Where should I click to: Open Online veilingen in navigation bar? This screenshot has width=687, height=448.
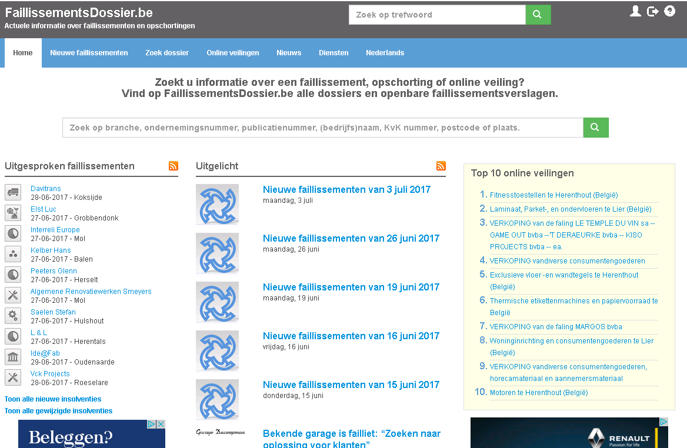233,53
